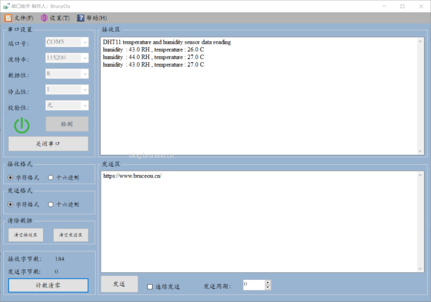The width and height of the screenshot is (431, 302).
Task: Click the settings gear icon
Action: coord(44,18)
